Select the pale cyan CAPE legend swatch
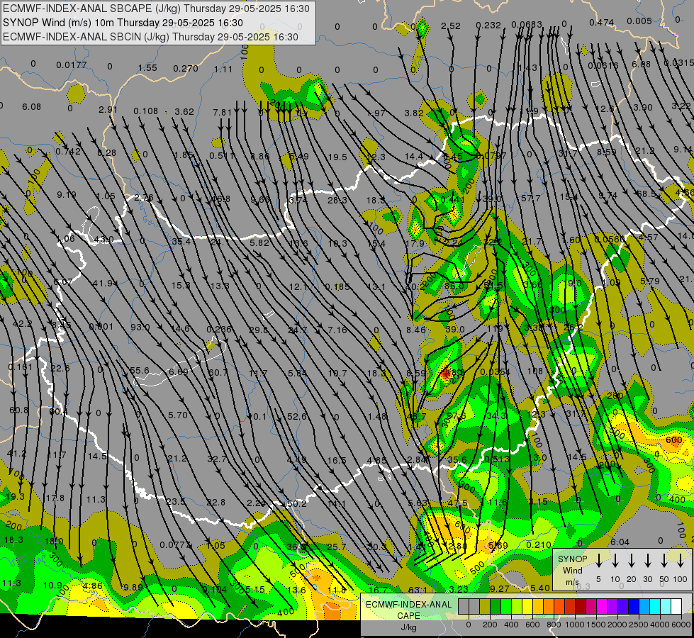The width and height of the screenshot is (694, 638). [666, 607]
